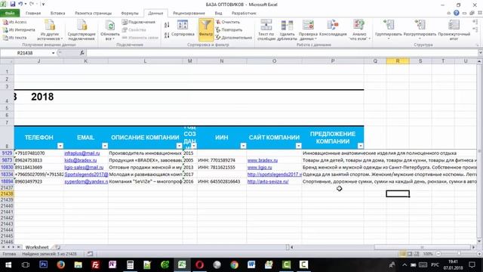This screenshot has height=272, width=483.
Task: Open email link infraplus@mail.ru
Action: [x=82, y=153]
